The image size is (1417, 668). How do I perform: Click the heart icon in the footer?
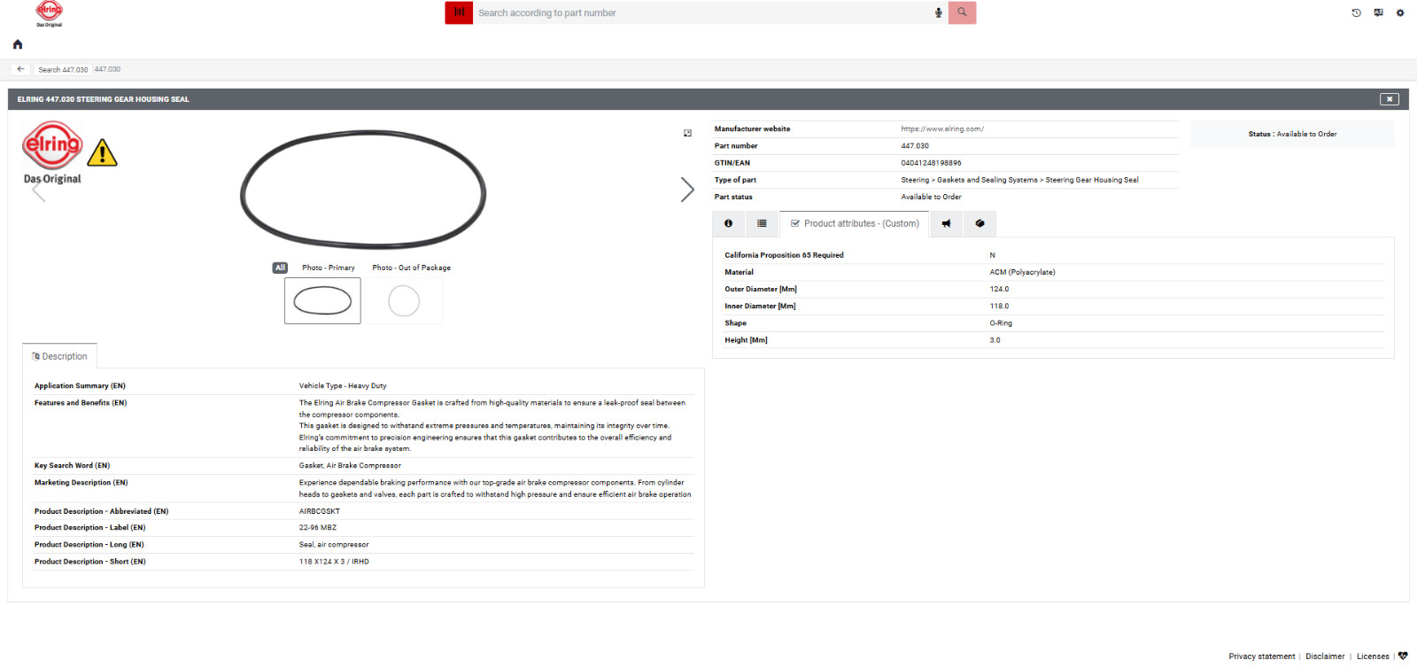1403,656
